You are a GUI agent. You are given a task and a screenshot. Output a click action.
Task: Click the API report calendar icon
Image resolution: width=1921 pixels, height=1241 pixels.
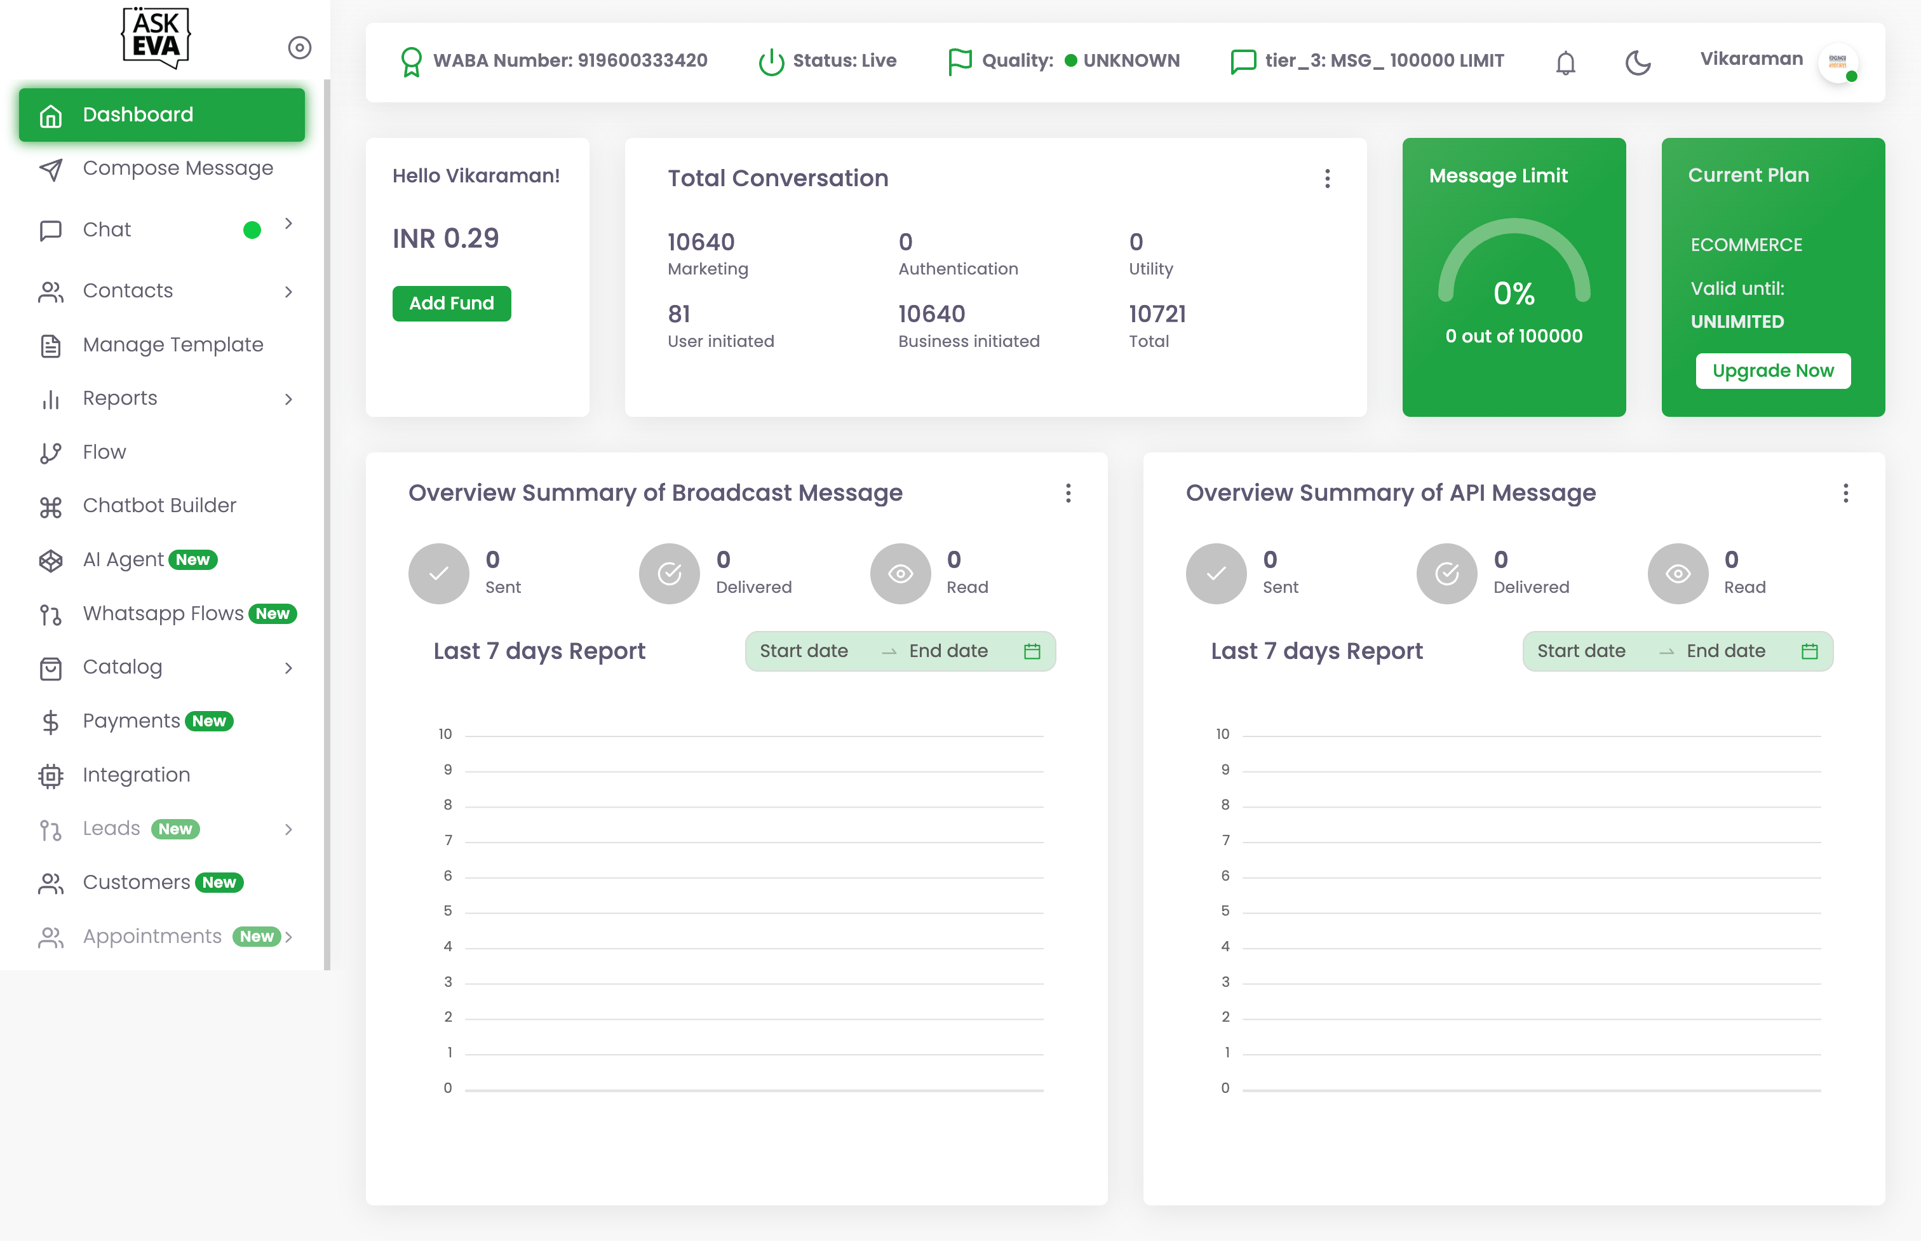pos(1809,651)
